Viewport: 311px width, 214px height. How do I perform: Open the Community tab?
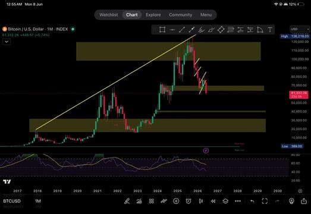pyautogui.click(x=181, y=15)
